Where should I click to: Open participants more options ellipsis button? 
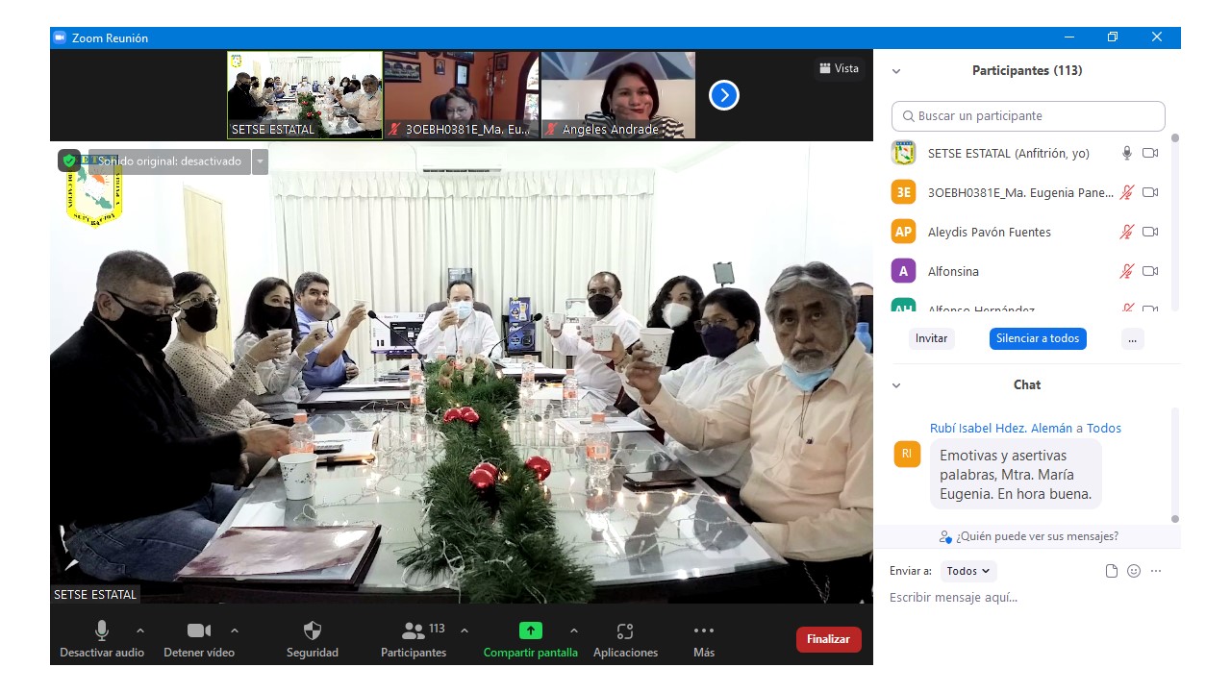(x=1132, y=338)
